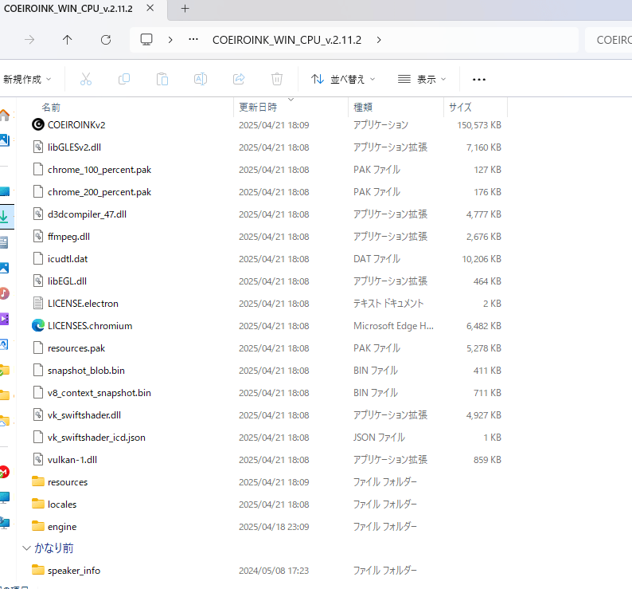Screen dimensions: 632x589
Task: Select the file icudtl.dat
Action: click(x=68, y=259)
